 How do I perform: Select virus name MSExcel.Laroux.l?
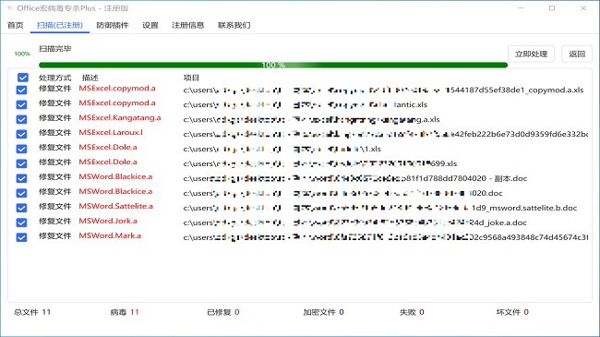pos(111,133)
